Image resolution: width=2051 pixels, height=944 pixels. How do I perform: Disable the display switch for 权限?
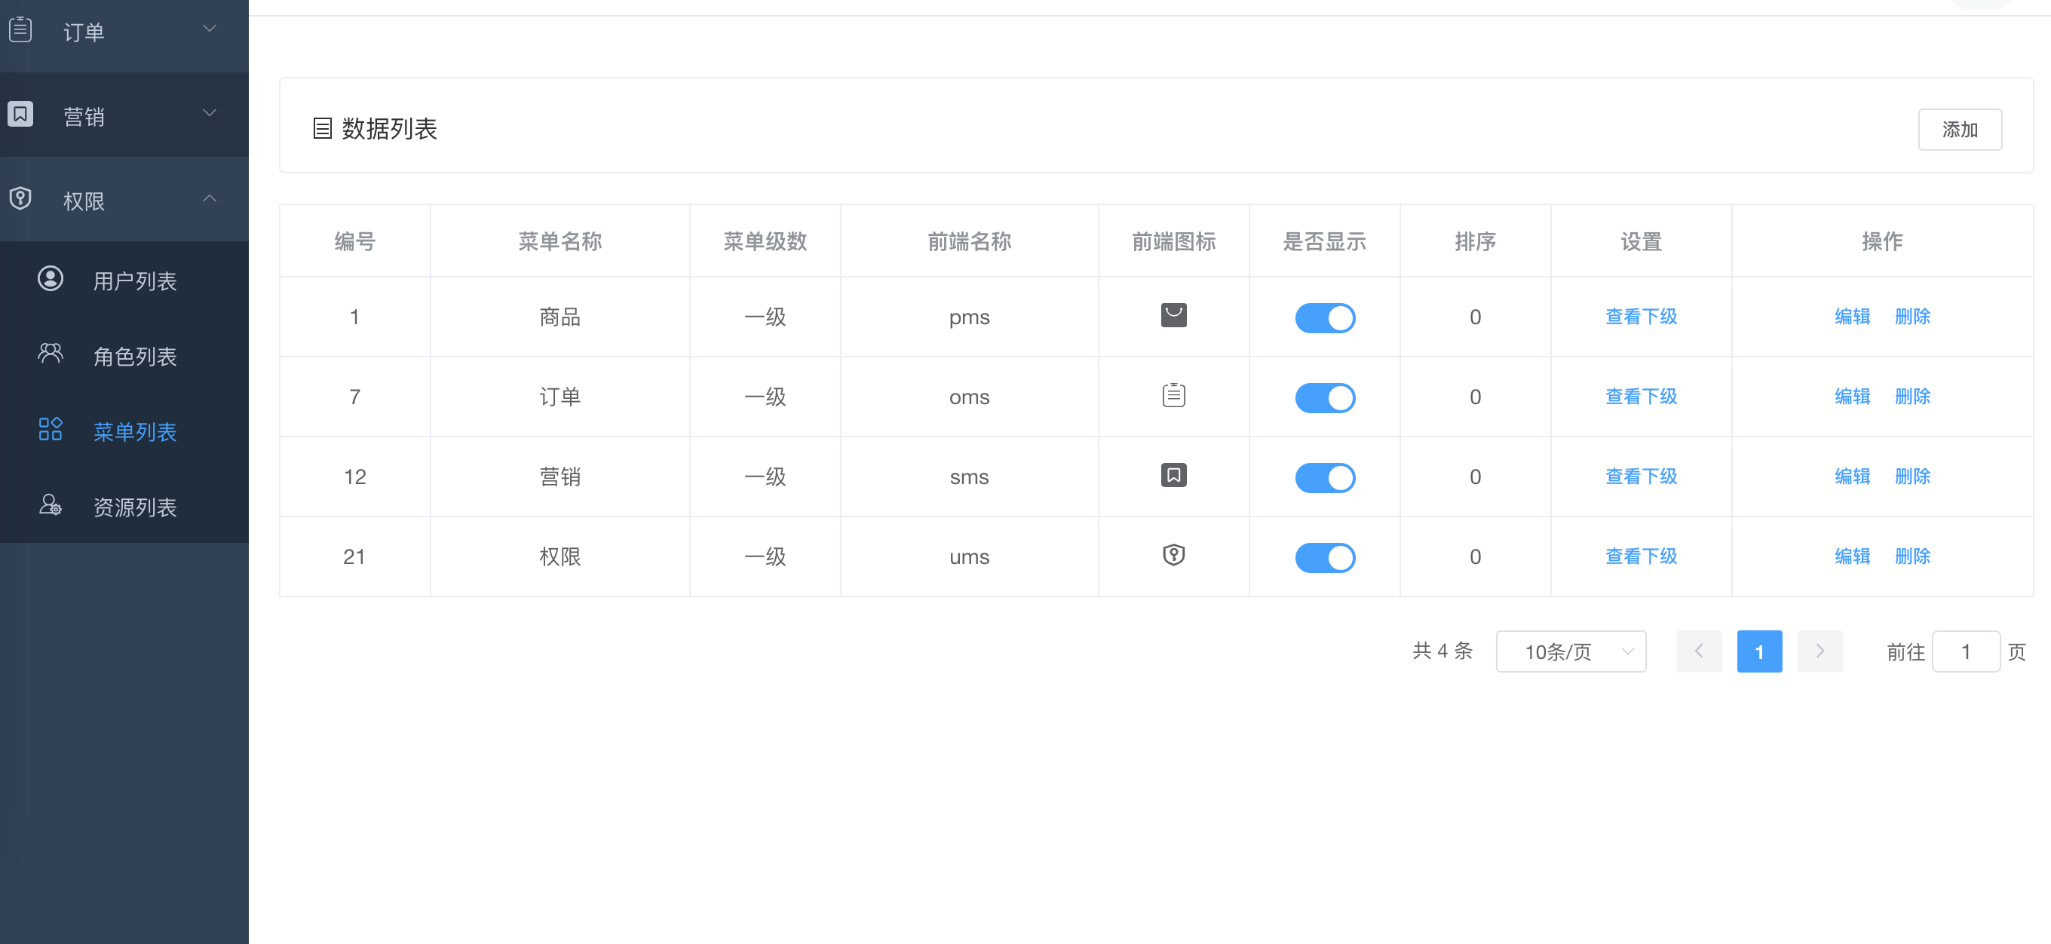(1325, 558)
